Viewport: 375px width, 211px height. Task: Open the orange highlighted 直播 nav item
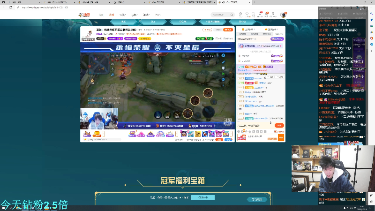click(x=112, y=15)
